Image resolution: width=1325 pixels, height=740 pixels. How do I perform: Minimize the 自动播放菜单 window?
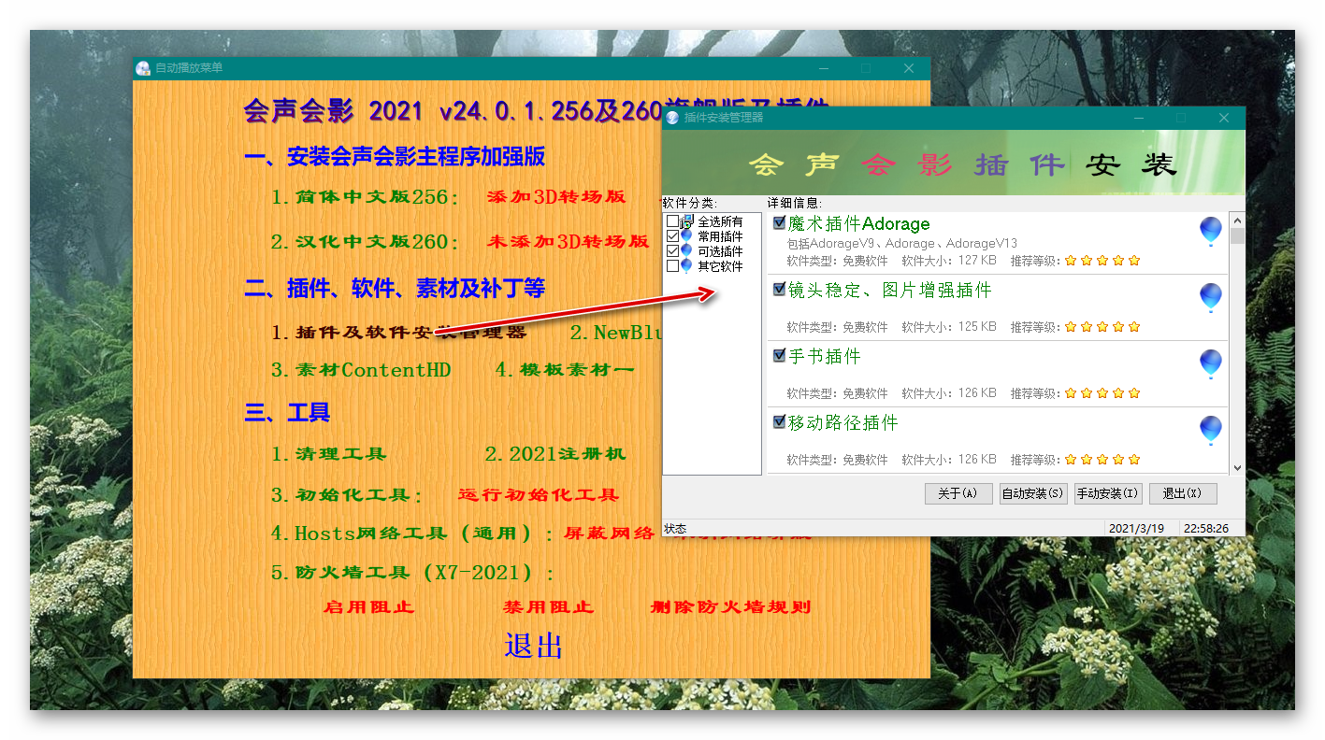pyautogui.click(x=824, y=68)
